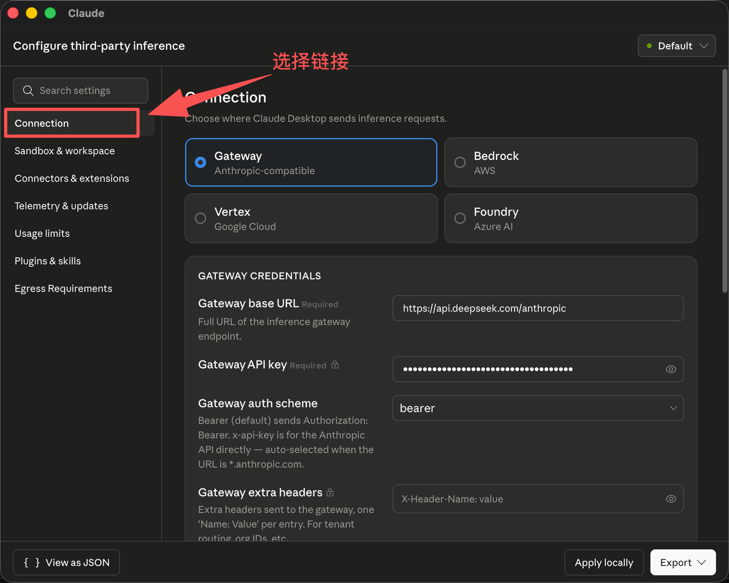This screenshot has width=729, height=583.
Task: Click the search magnifier icon in settings
Action: coord(28,91)
